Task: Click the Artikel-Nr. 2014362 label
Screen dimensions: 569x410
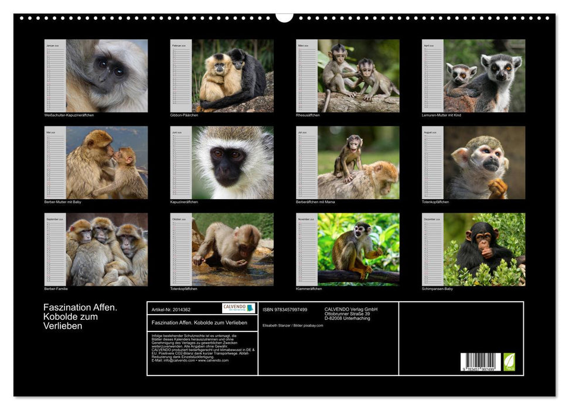Action: coord(171,309)
